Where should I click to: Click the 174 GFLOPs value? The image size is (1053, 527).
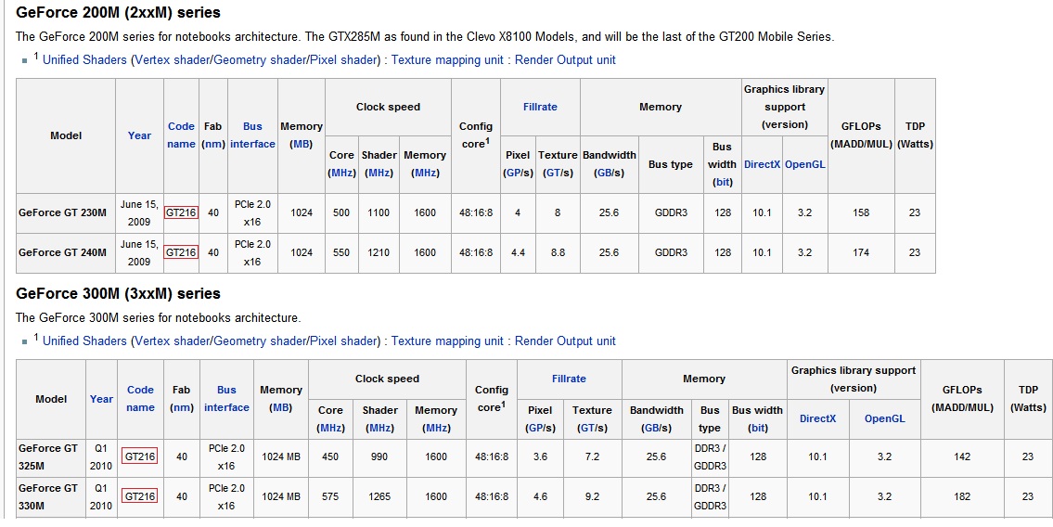(x=861, y=253)
